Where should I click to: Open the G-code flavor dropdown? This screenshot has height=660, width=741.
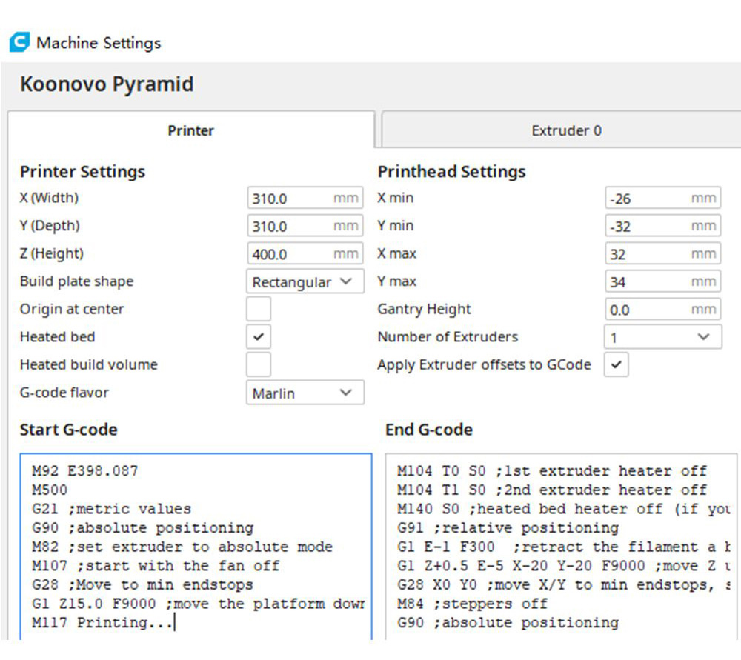(304, 393)
